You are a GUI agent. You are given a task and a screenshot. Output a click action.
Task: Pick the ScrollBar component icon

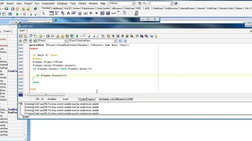click(x=113, y=13)
